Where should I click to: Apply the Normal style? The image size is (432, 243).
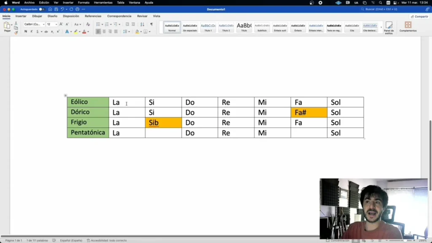coord(172,27)
